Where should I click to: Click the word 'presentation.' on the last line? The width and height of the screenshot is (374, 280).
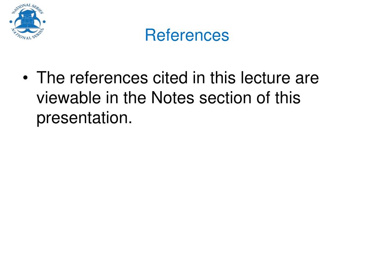click(84, 118)
